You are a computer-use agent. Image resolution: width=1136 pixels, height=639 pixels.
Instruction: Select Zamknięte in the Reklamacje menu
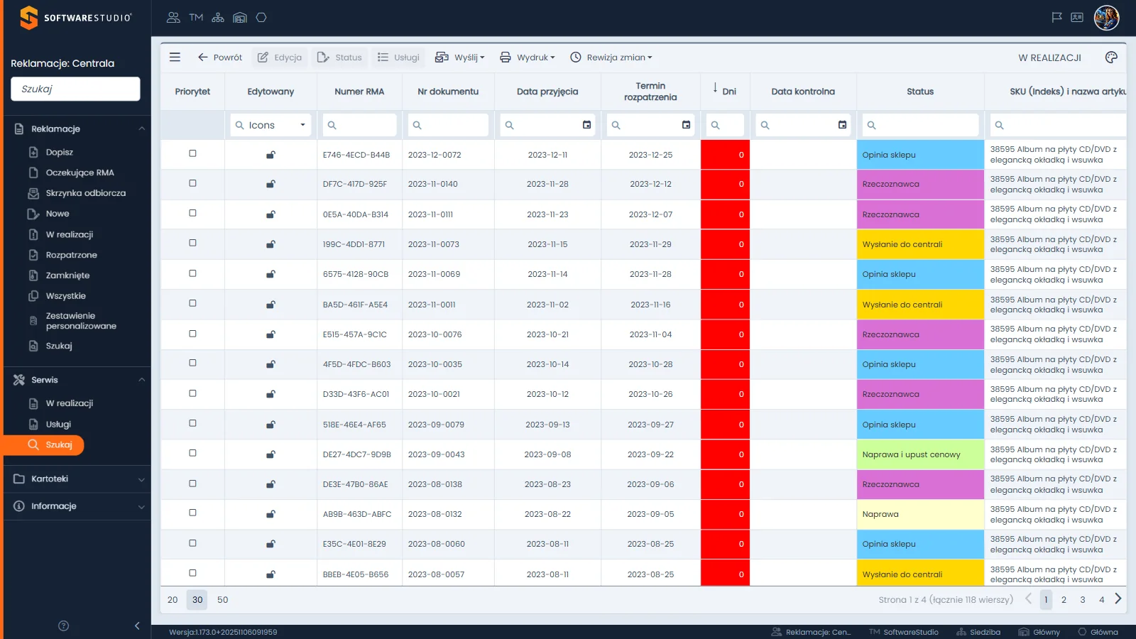(x=67, y=275)
